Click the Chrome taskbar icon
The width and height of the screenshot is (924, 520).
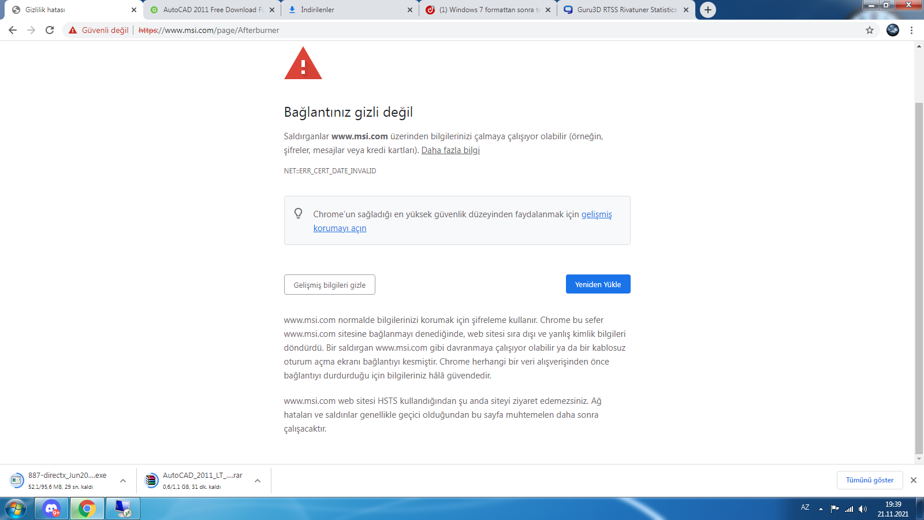click(x=87, y=509)
